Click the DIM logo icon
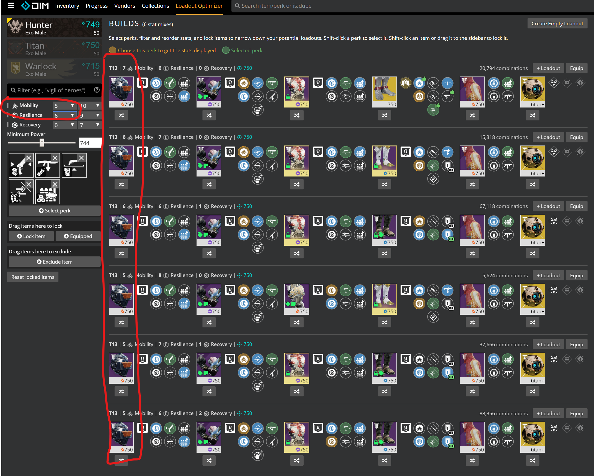 (x=26, y=5)
